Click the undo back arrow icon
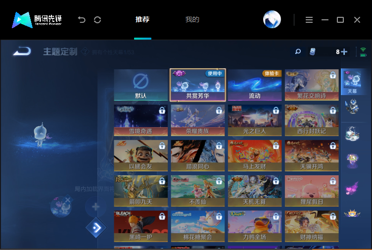The height and width of the screenshot is (250, 372). [82, 20]
